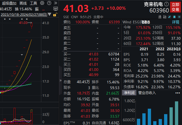The height and width of the screenshot is (125, 182).
Task: Open the 工具 tools menu
Action: coord(33,3)
